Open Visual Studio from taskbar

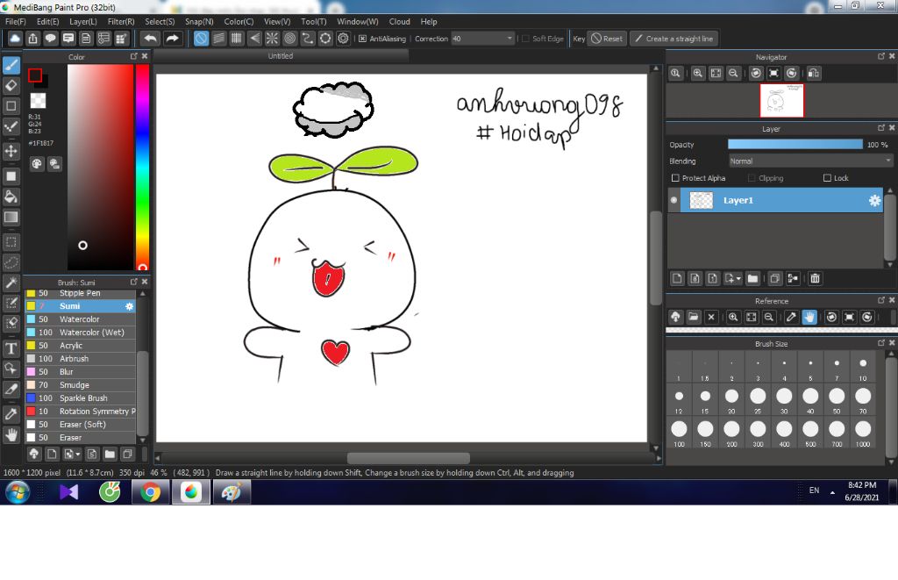68,492
